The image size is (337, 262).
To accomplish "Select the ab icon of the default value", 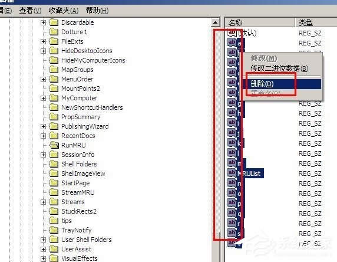I will [232, 32].
